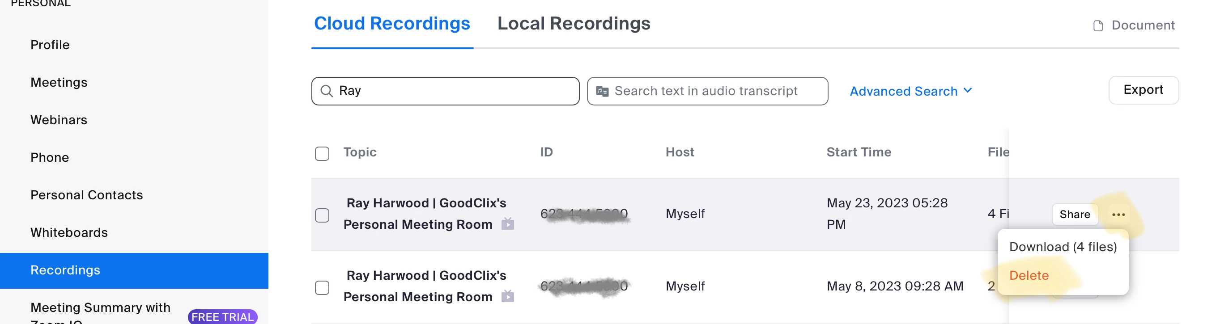Click the audio transcript search field
The image size is (1216, 324).
click(x=707, y=91)
